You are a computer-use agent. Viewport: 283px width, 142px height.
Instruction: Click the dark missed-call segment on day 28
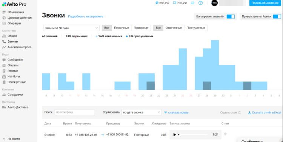pyautogui.click(x=207, y=86)
